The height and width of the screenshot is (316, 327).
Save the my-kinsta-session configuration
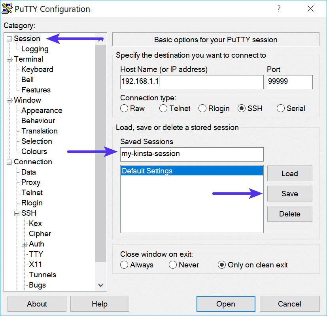[289, 194]
